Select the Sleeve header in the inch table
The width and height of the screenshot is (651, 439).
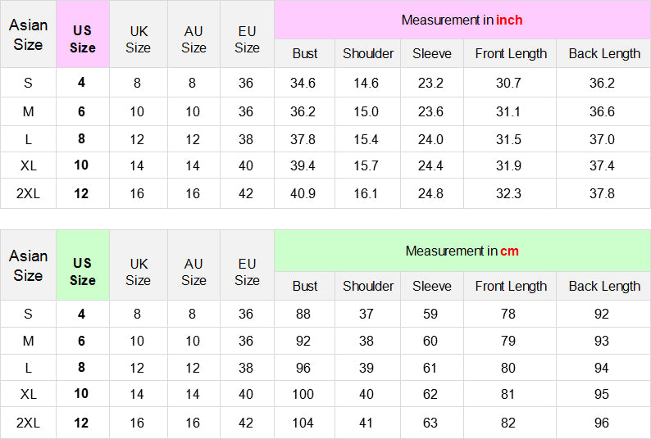pyautogui.click(x=432, y=53)
